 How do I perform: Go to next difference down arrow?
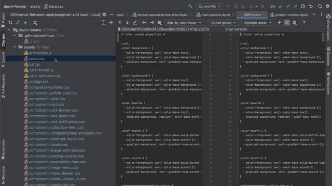click(127, 23)
